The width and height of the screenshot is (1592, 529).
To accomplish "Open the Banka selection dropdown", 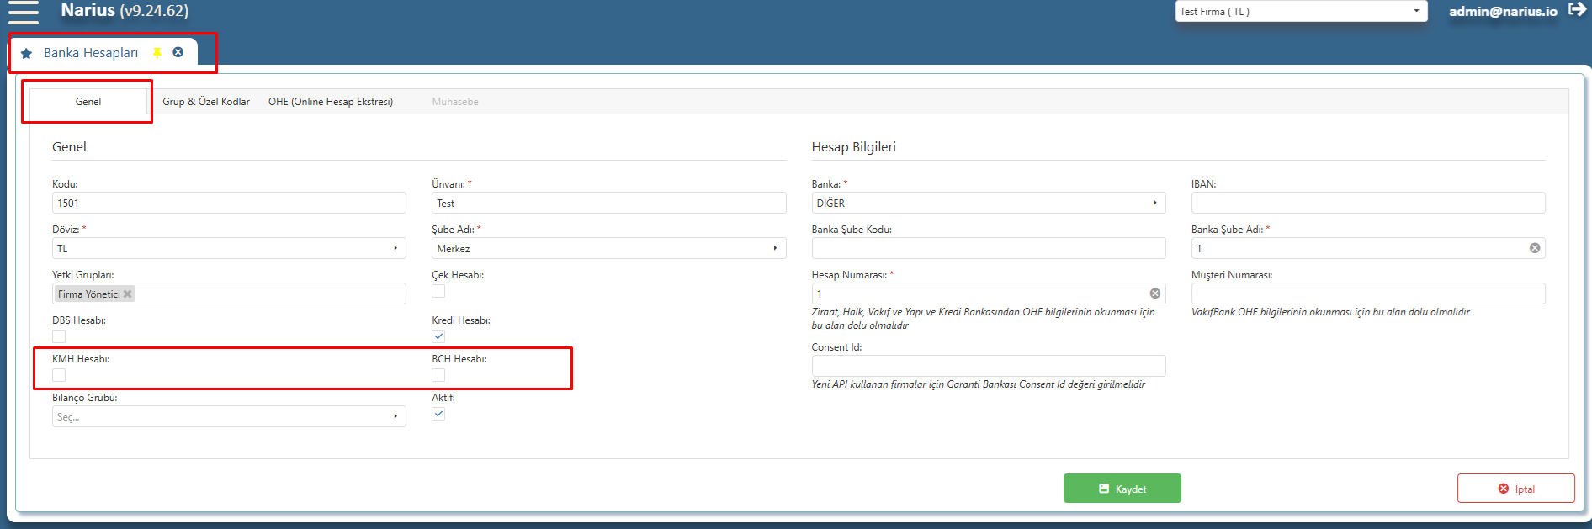I will 989,203.
